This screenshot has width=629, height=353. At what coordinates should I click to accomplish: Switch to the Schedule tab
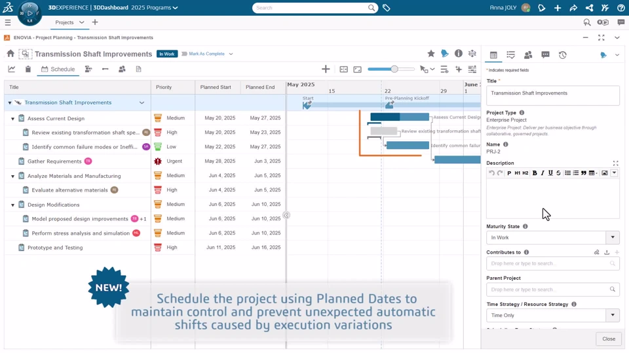58,69
